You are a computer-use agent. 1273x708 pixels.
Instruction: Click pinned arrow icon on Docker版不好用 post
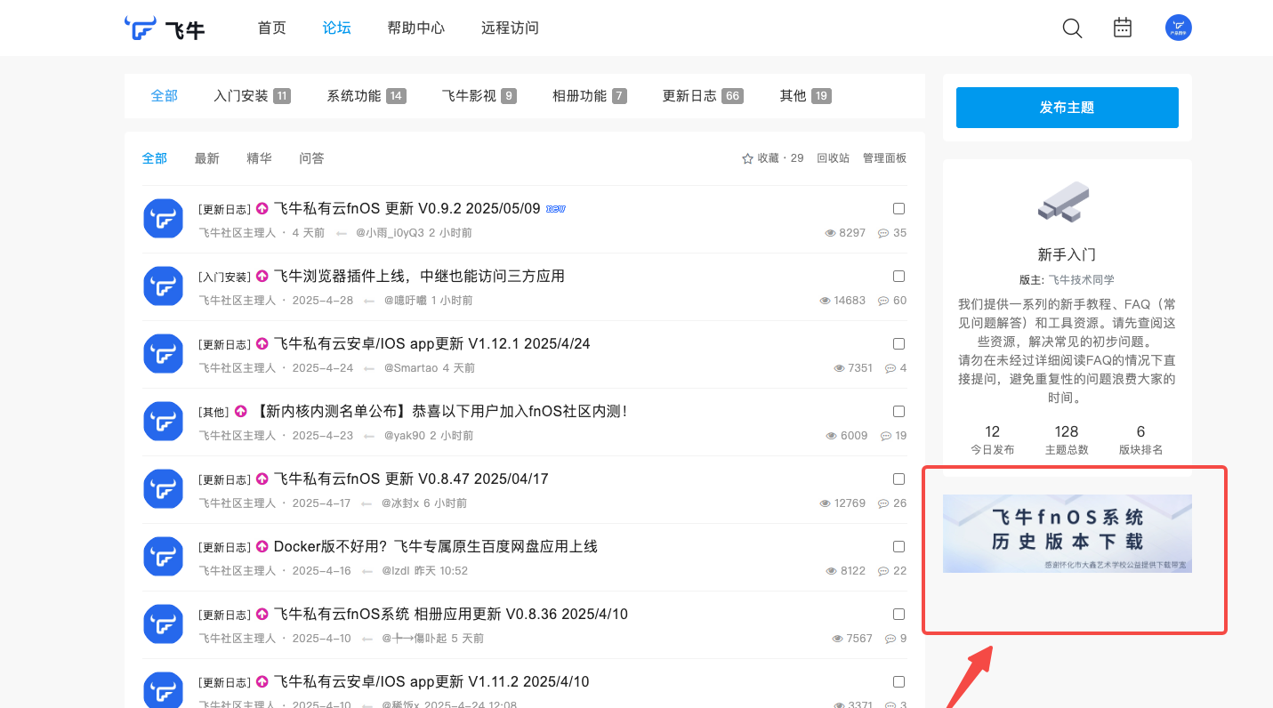click(x=262, y=547)
